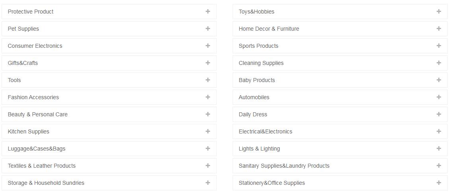Click the plus icon beside Protective Product
450x192 pixels.
pos(207,12)
